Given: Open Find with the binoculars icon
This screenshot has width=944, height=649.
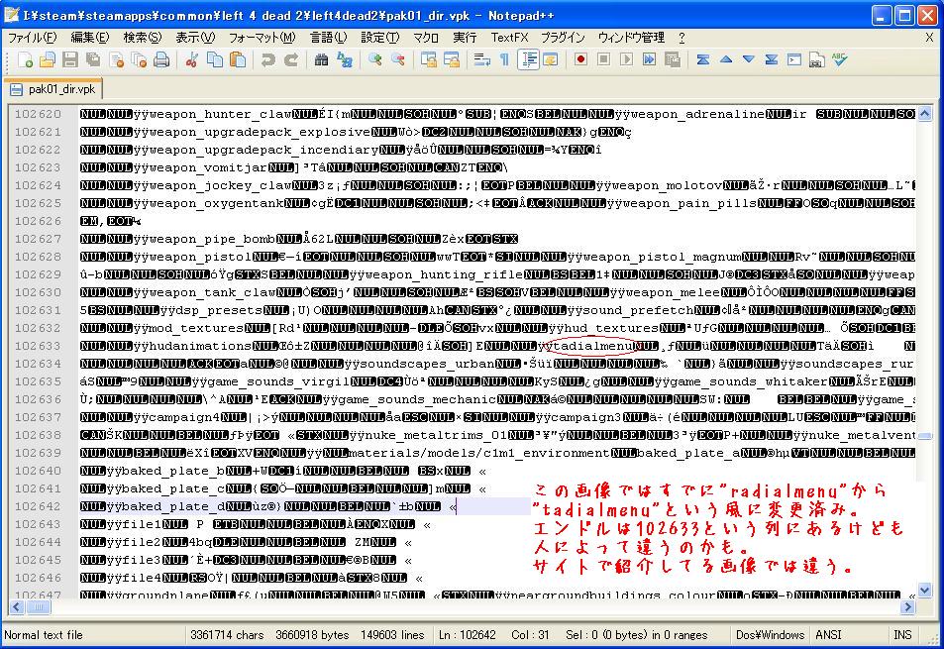Looking at the screenshot, I should [322, 59].
